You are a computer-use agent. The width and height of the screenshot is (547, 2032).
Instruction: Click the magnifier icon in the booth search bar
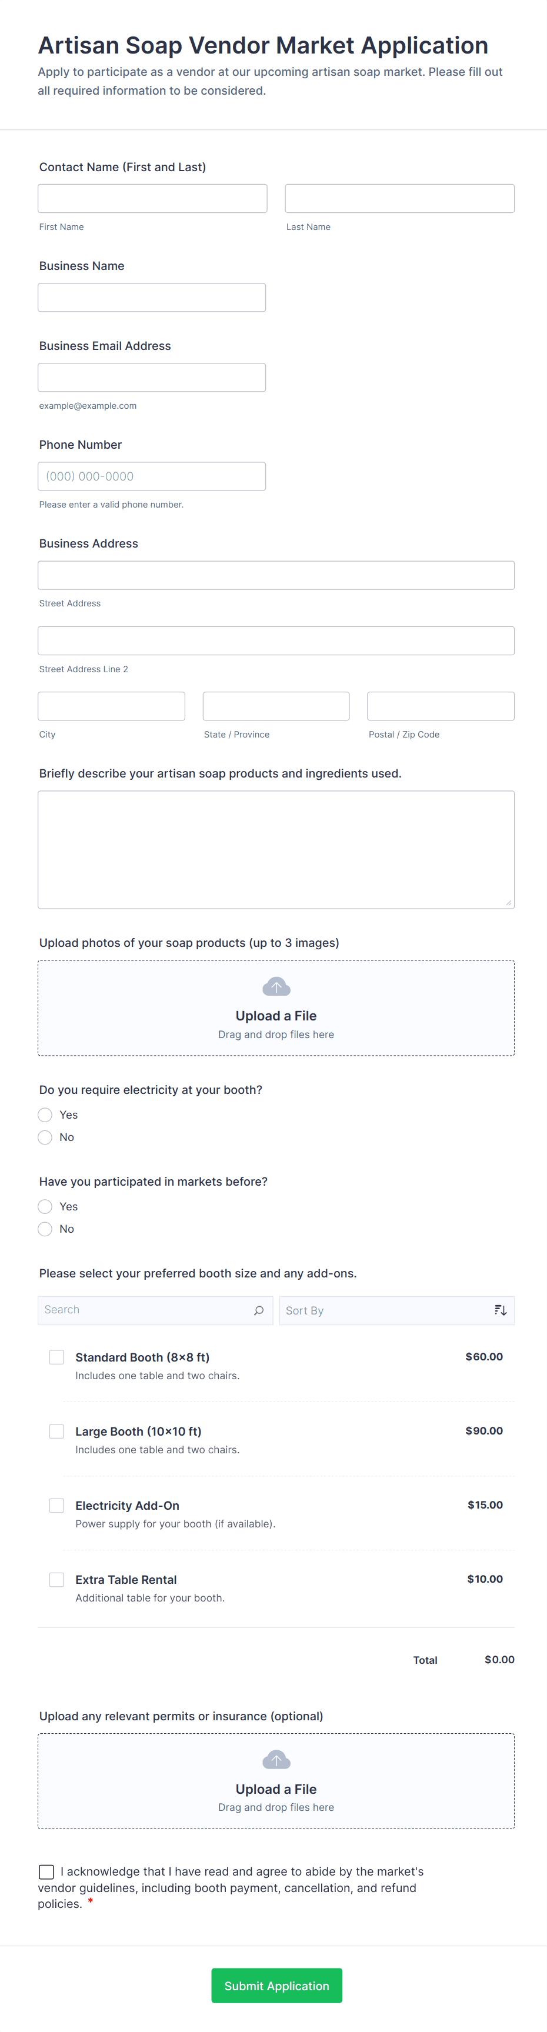click(x=259, y=1309)
